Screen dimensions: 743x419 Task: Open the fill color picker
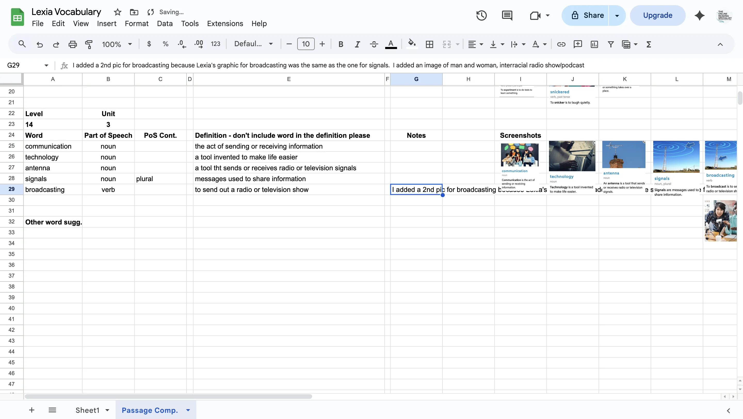(x=411, y=44)
